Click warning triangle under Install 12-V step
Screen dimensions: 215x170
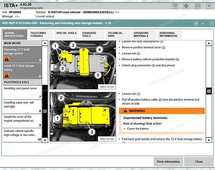(x=7, y=76)
